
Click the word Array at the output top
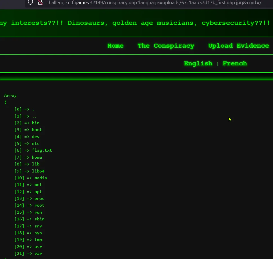click(10, 95)
